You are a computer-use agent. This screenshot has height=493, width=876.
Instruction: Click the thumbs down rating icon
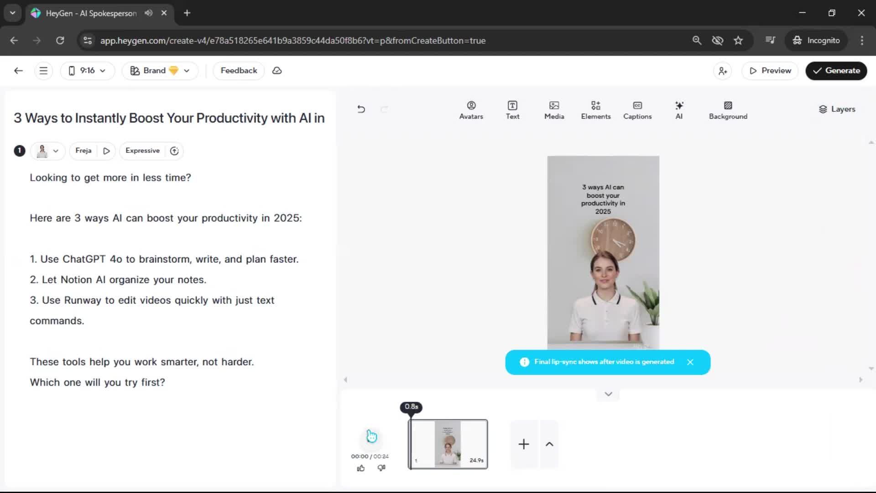381,468
